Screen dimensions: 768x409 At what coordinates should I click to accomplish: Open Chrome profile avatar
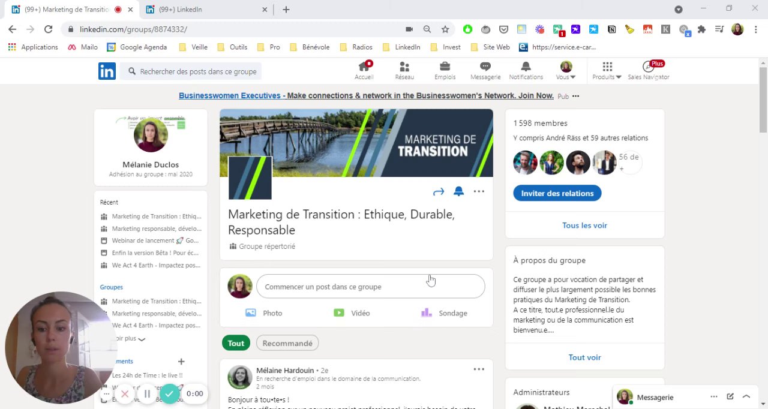(x=737, y=29)
